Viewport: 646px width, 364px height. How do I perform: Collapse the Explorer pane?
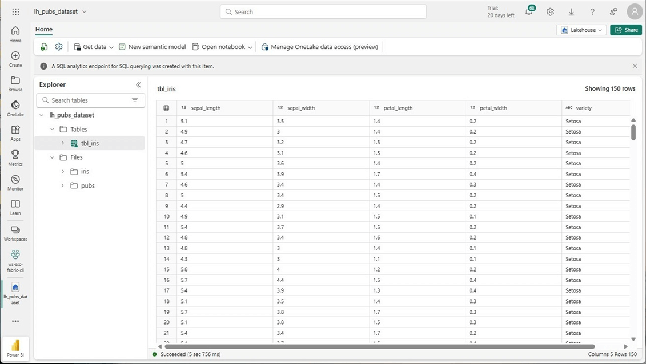click(x=138, y=85)
